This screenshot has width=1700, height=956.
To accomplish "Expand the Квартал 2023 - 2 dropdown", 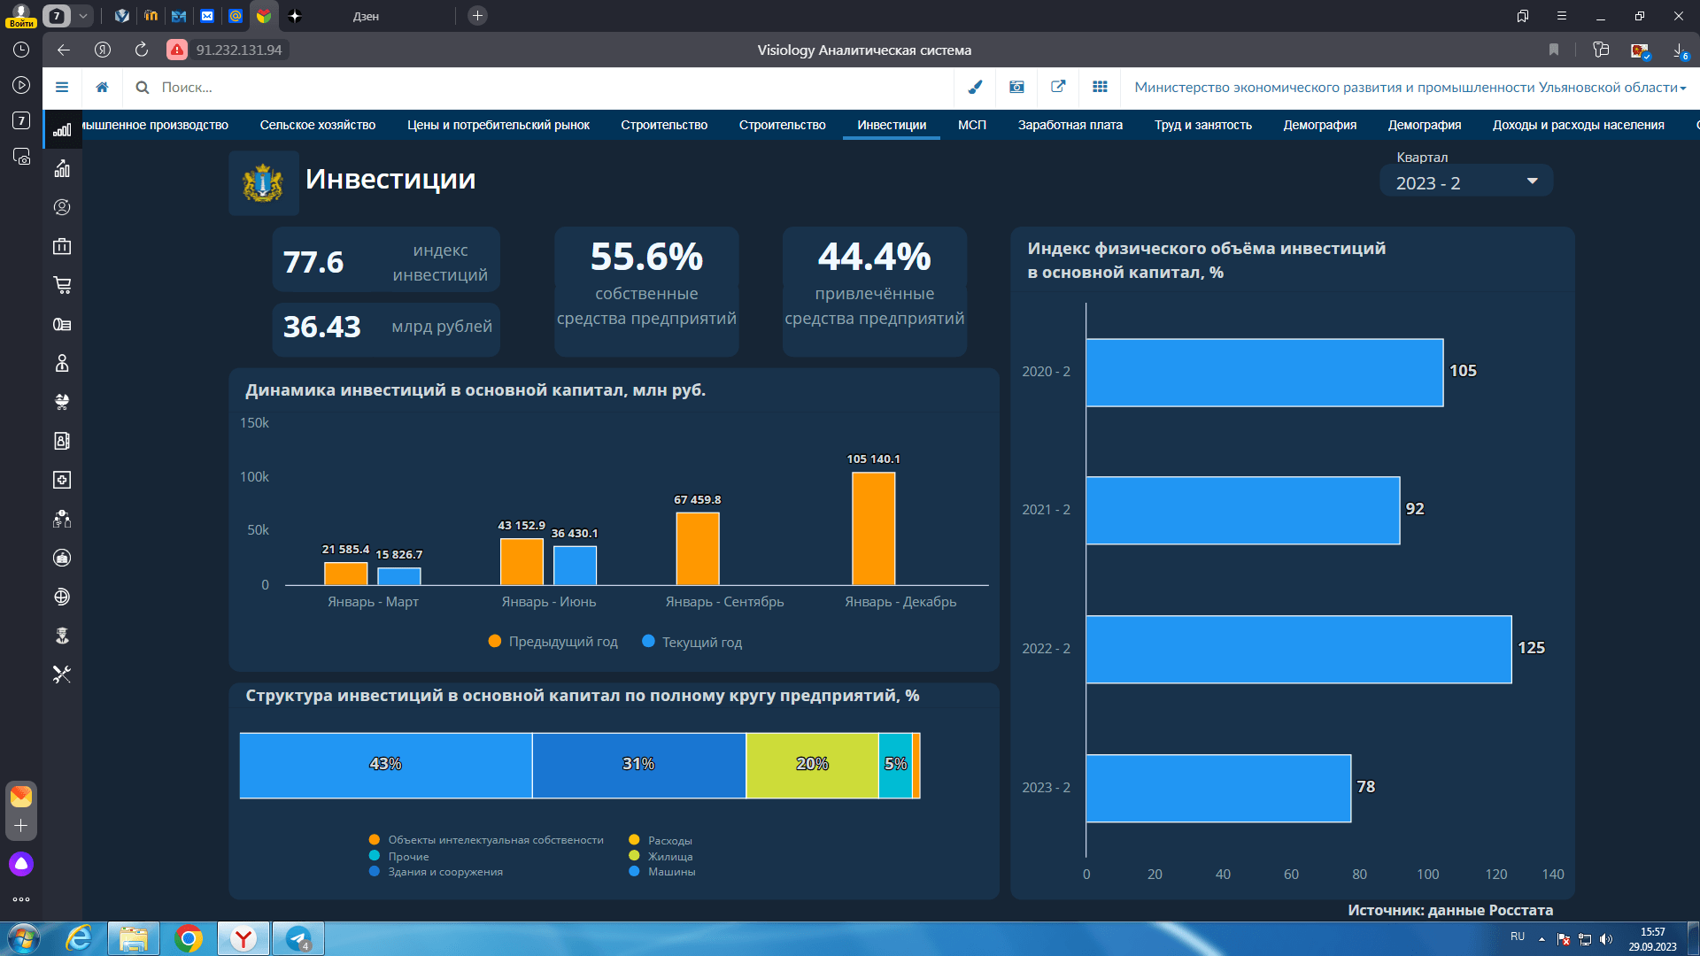I will coord(1466,182).
